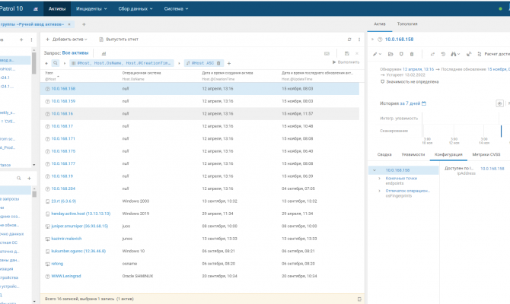Switch to the Топология tab

[408, 24]
